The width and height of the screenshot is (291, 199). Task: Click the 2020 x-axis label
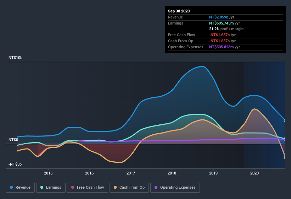coord(254,173)
